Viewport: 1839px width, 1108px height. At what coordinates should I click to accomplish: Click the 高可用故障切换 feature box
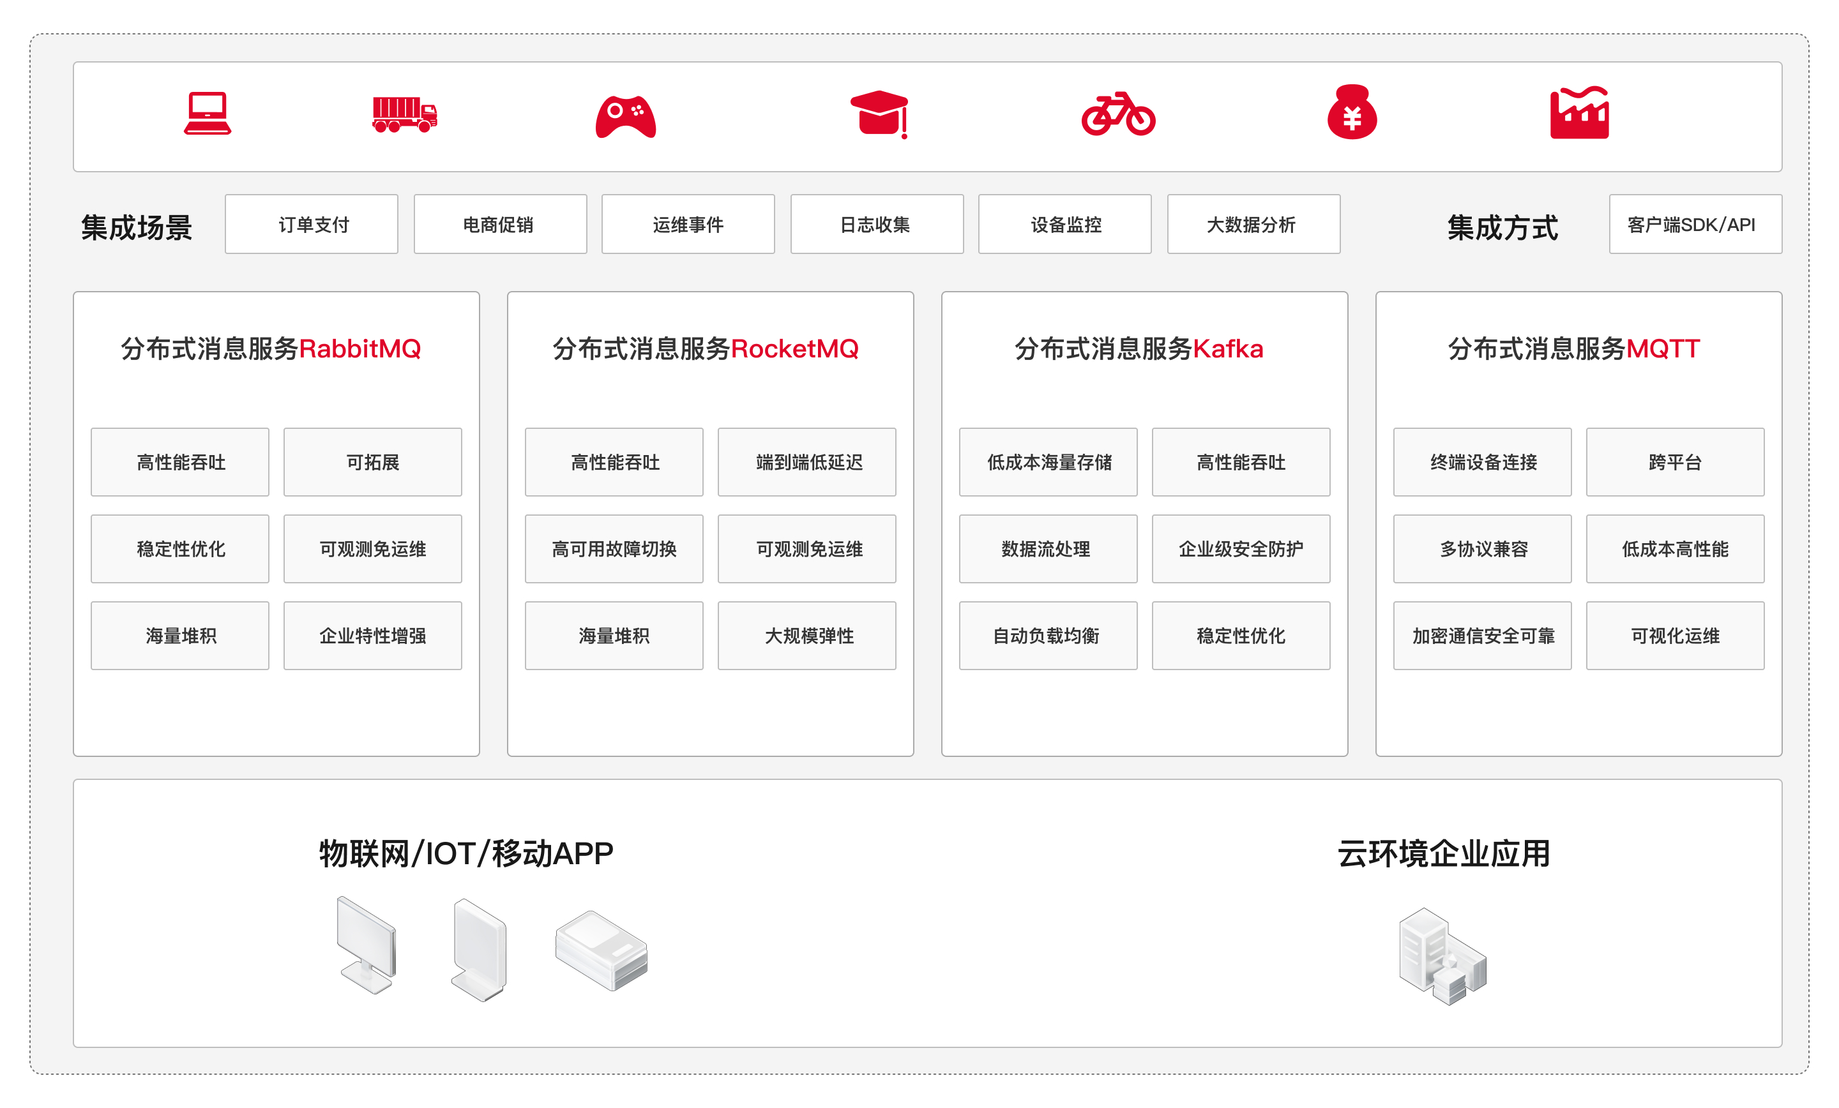pos(614,548)
